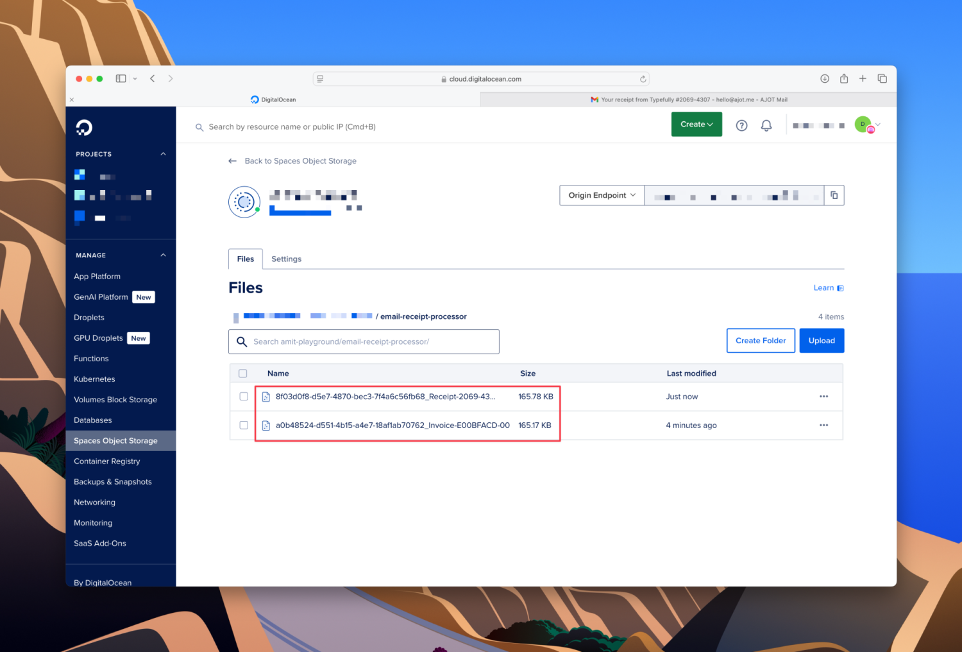Copy the origin endpoint URL

834,195
